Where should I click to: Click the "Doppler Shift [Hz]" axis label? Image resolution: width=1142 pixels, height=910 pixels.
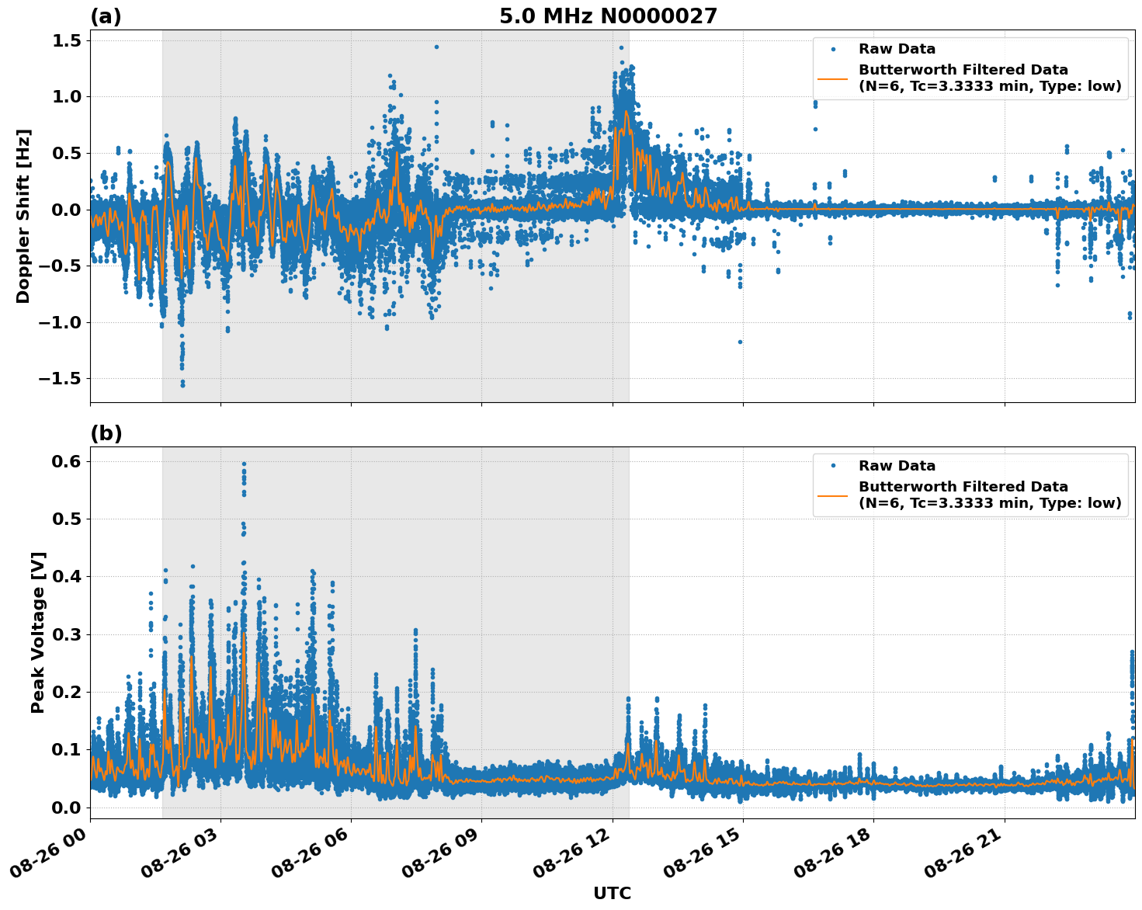pos(23,216)
